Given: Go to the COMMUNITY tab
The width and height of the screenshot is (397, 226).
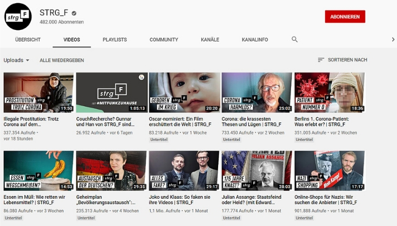Looking at the screenshot, I should click(164, 40).
